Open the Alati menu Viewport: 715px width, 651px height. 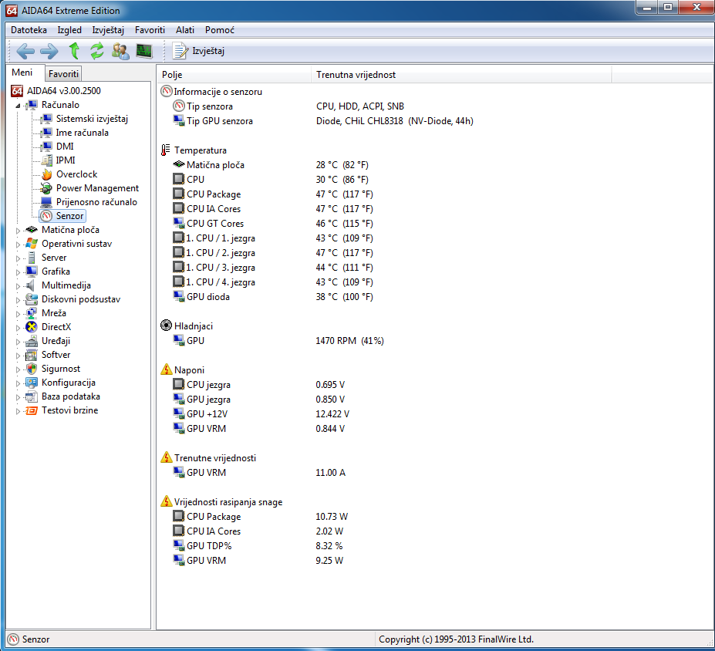[184, 30]
